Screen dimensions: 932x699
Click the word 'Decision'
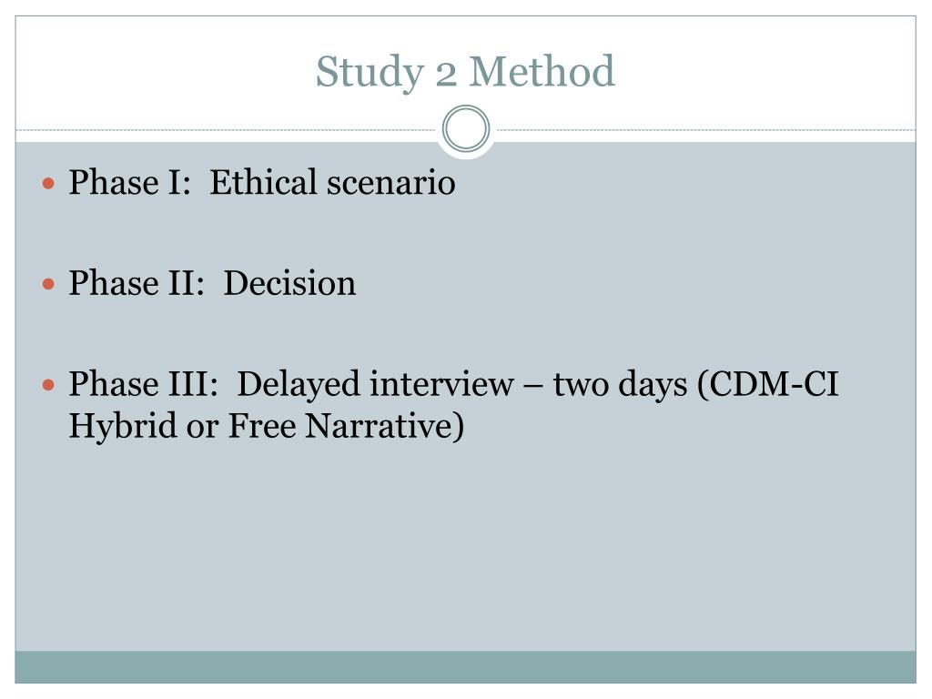(289, 283)
